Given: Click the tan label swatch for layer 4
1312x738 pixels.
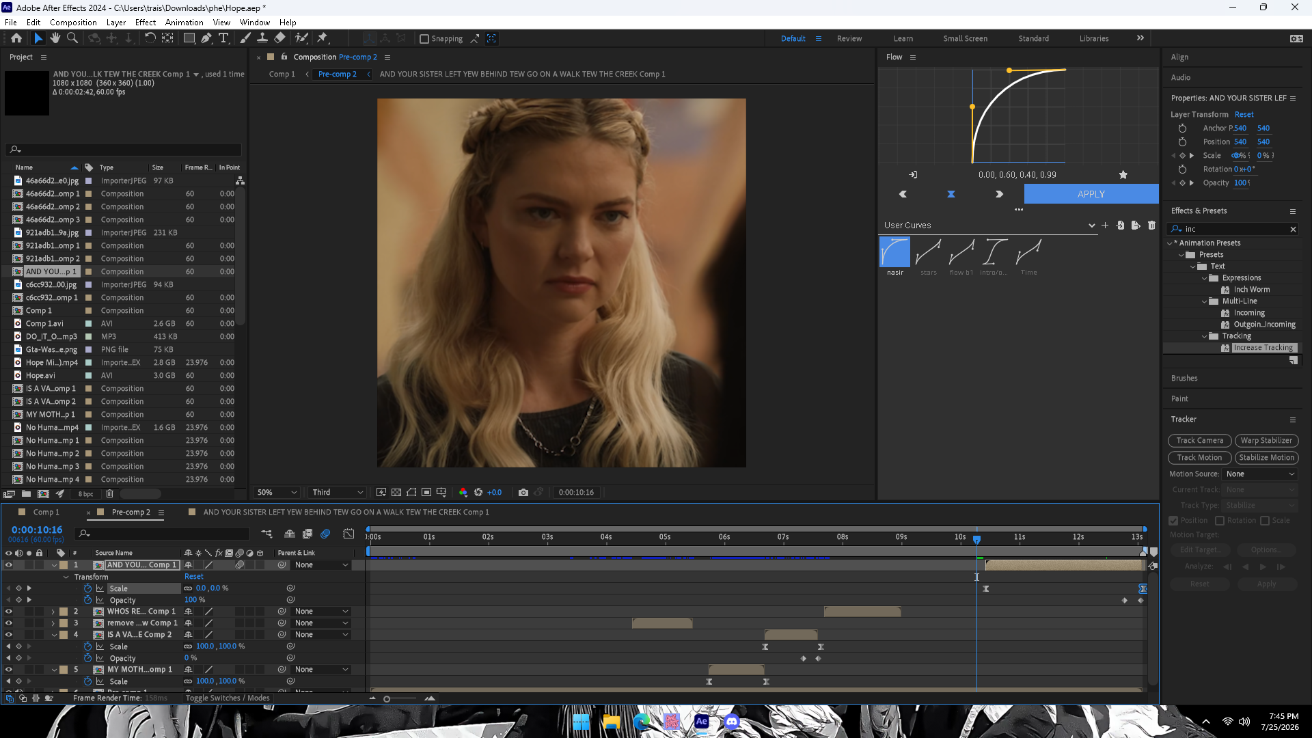Looking at the screenshot, I should pyautogui.click(x=64, y=635).
